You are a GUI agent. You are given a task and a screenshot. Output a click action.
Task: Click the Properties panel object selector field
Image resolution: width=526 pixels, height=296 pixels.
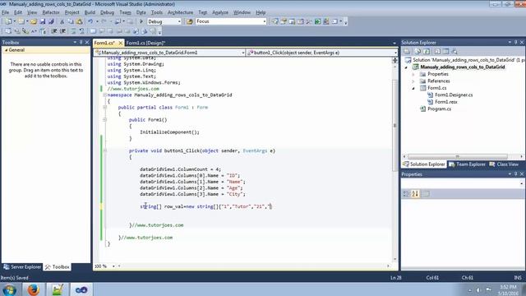[x=463, y=184]
